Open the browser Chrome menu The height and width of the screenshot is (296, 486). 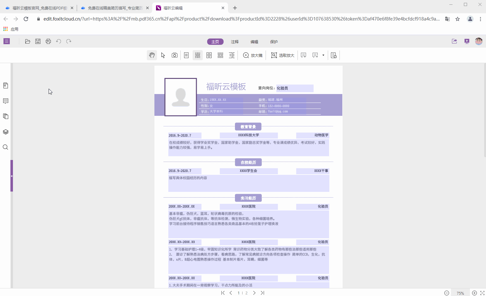pos(481,19)
